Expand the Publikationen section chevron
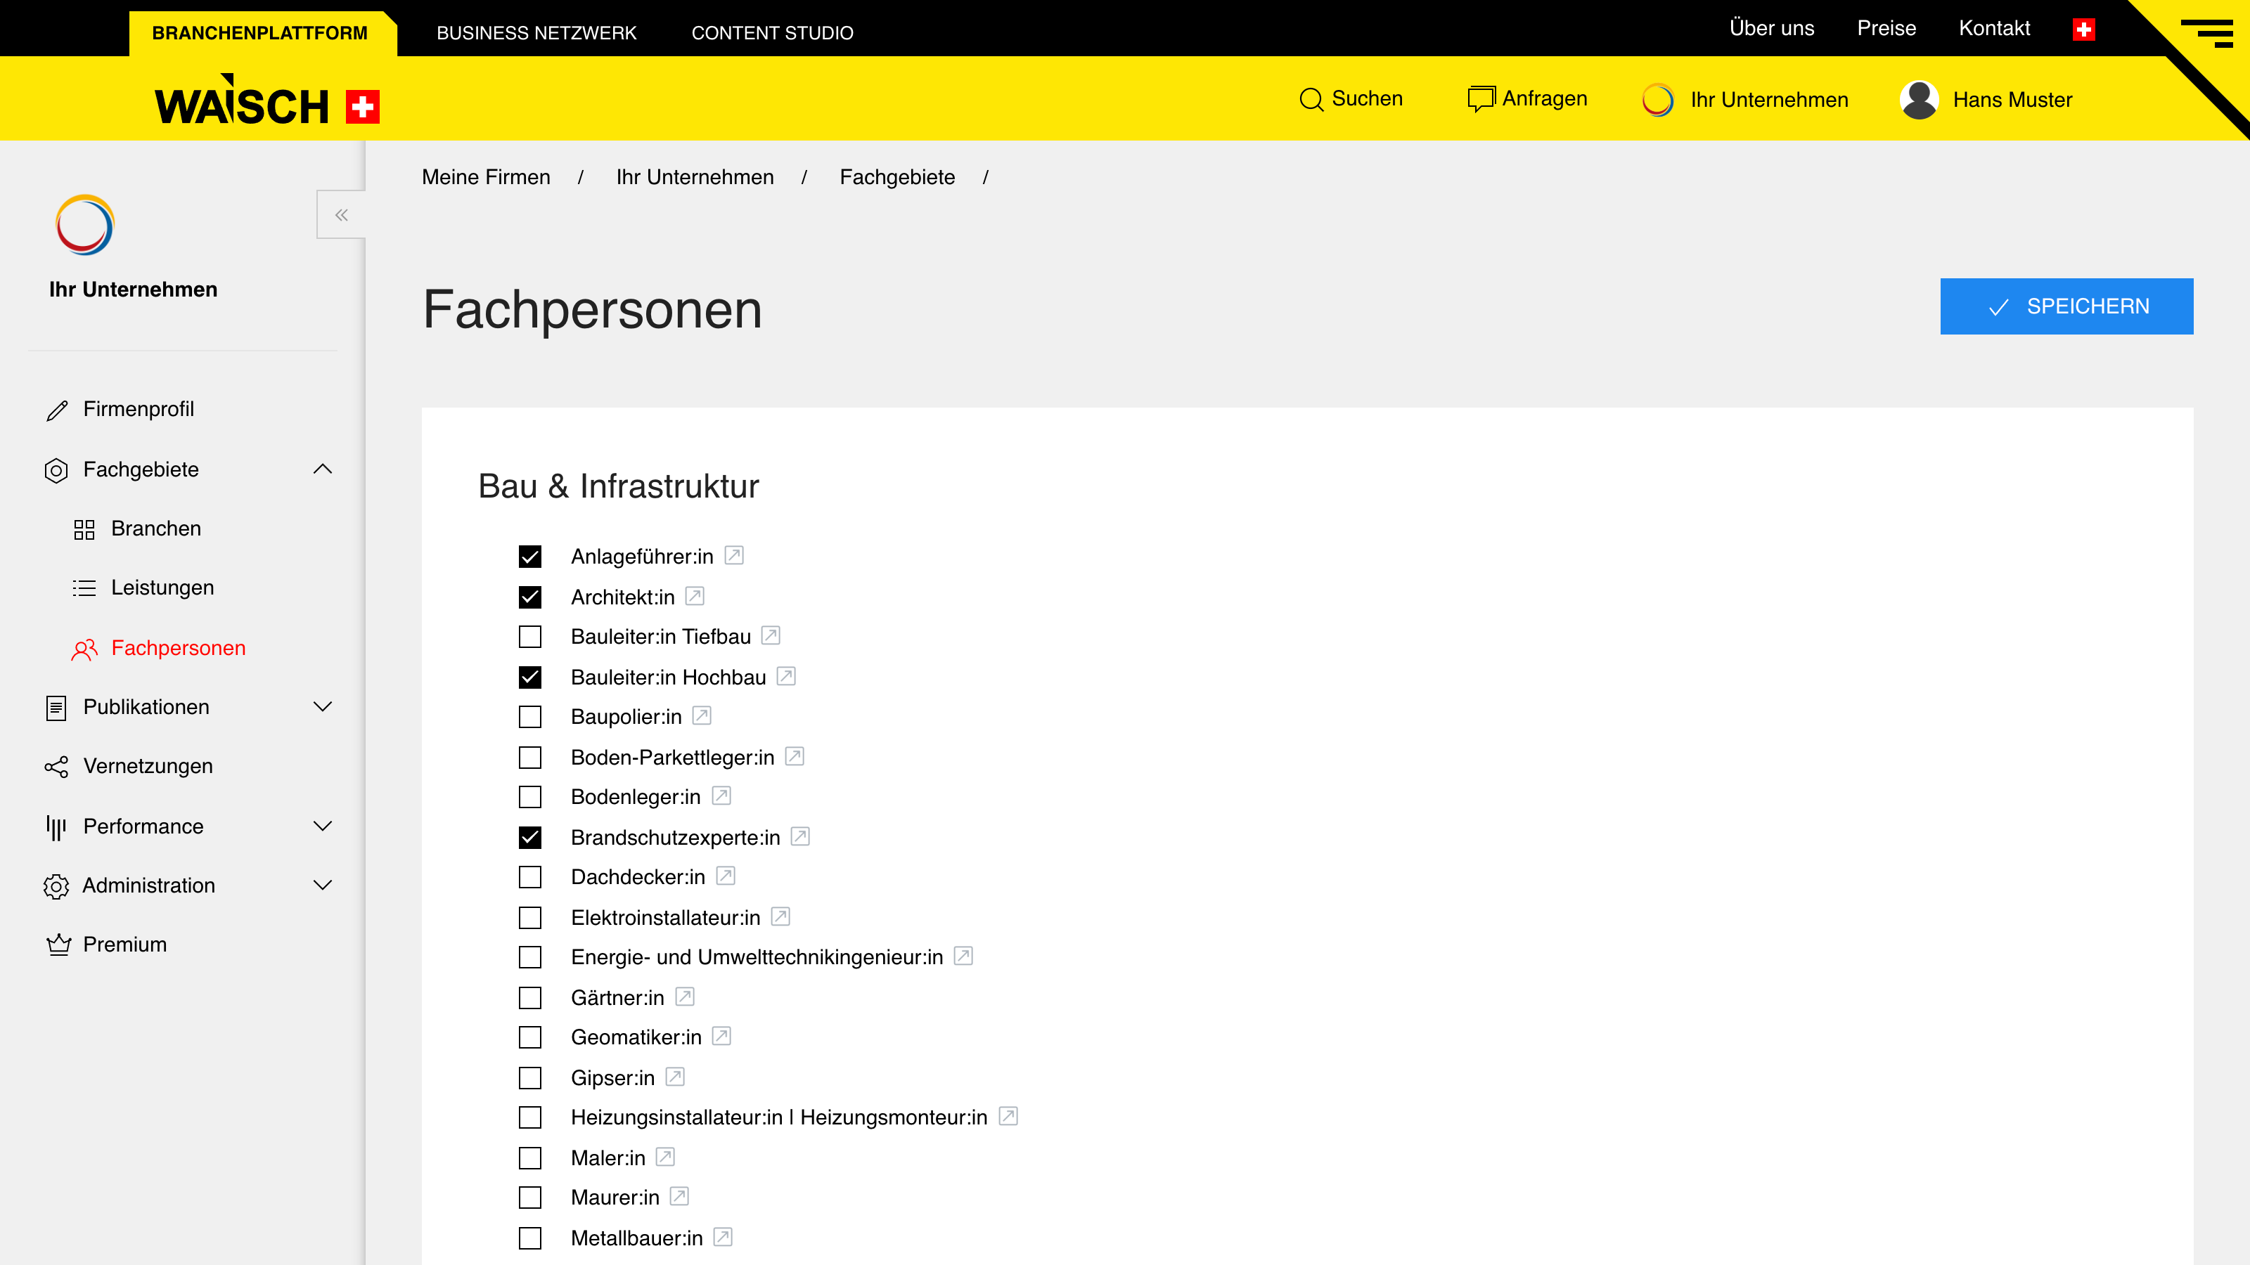This screenshot has height=1265, width=2250. click(323, 707)
